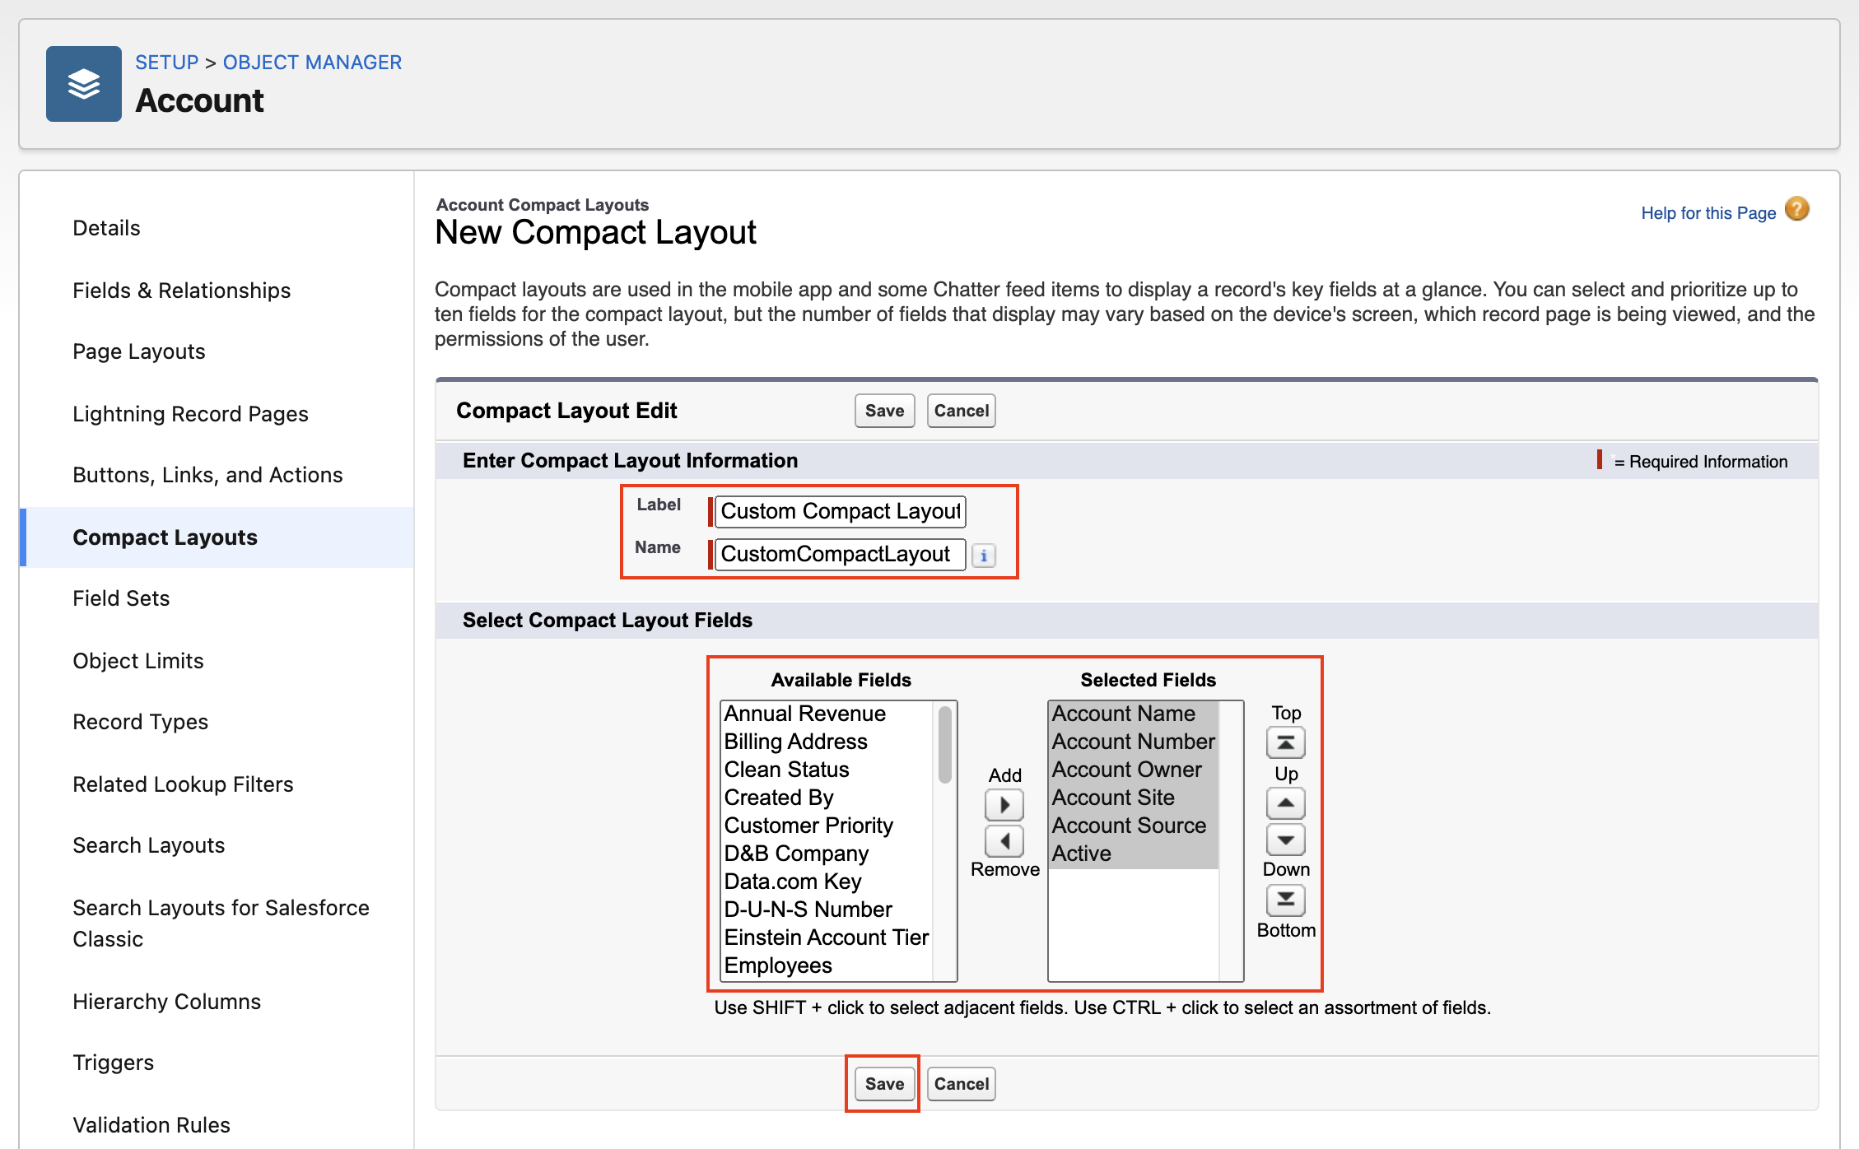Click the Add arrow icon

pos(1004,804)
